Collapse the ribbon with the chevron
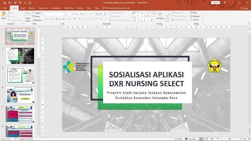 249,23
